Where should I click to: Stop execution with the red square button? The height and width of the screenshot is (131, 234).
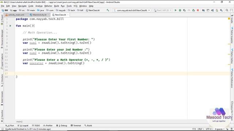click(x=198, y=10)
